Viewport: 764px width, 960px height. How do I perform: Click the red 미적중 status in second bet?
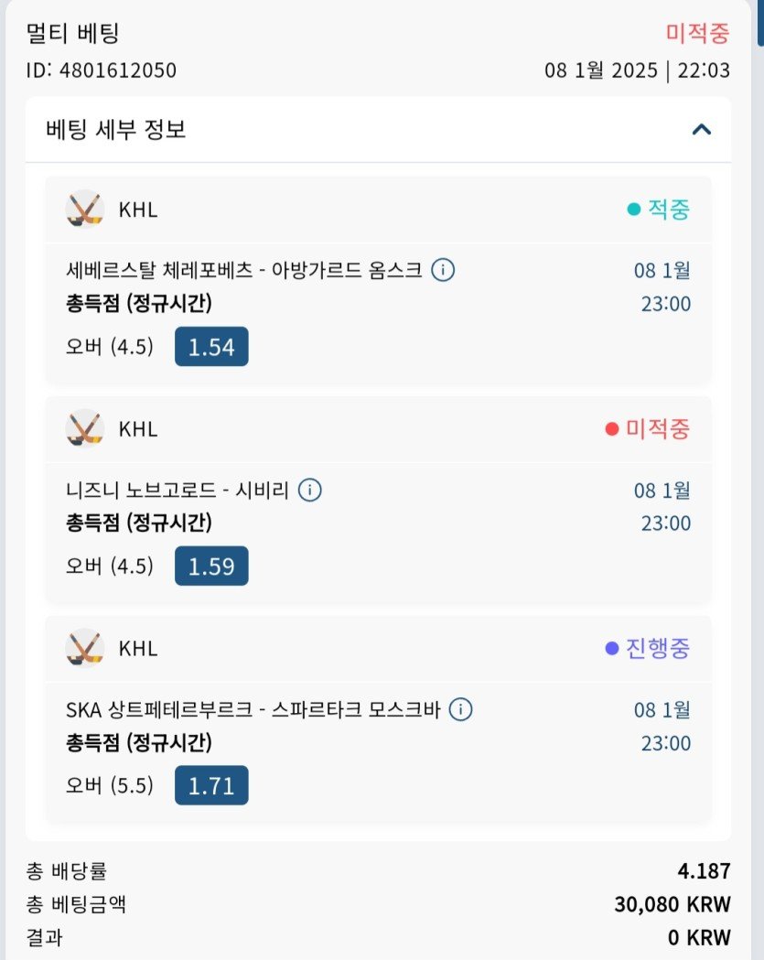tap(647, 429)
